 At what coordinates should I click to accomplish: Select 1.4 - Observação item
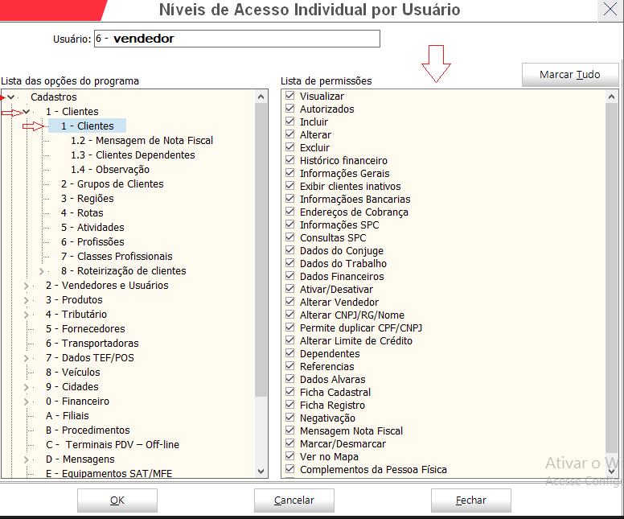click(110, 169)
